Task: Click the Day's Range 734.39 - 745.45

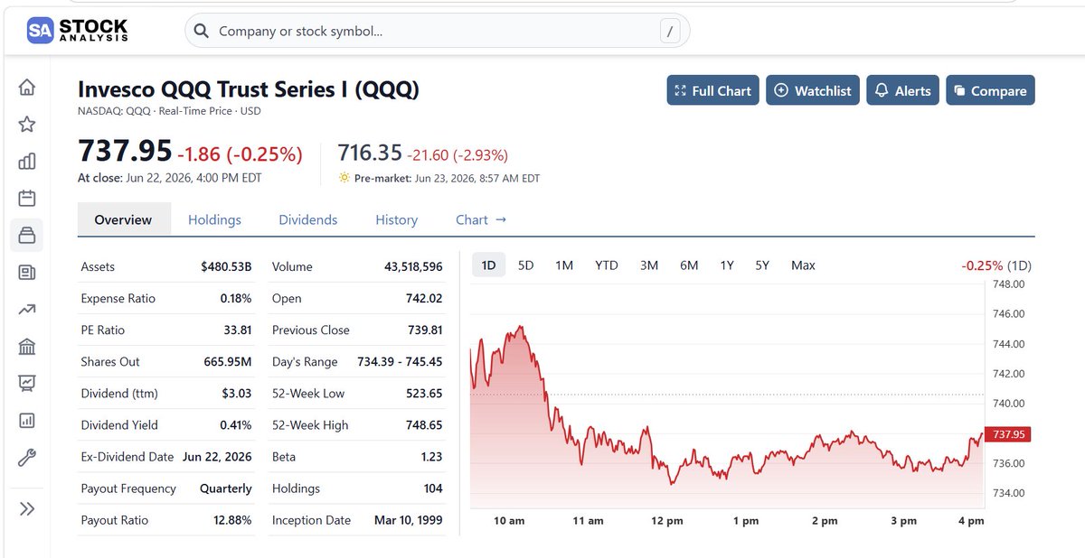Action: tap(400, 361)
